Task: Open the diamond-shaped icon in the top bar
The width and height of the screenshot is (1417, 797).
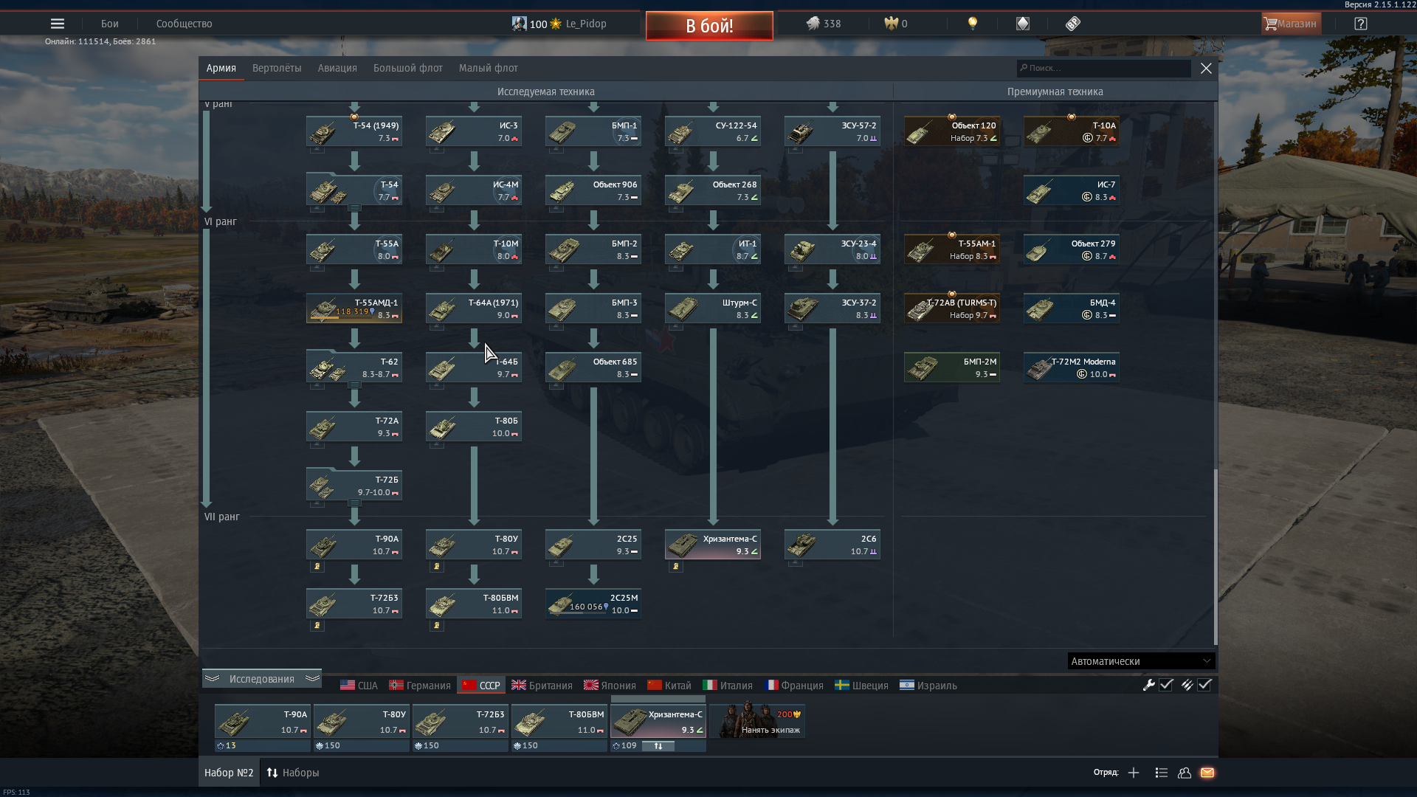Action: [1023, 24]
